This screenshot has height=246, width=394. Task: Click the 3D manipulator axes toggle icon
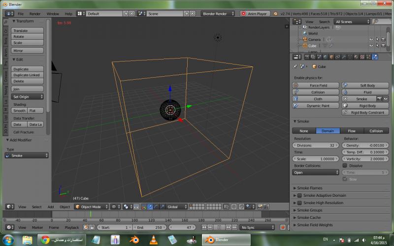click(x=144, y=207)
